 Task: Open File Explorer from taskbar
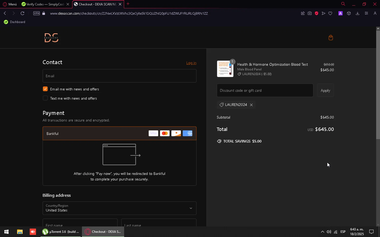[20, 232]
